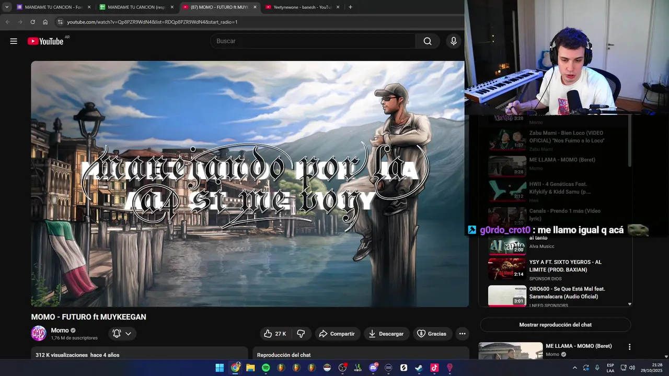Image resolution: width=669 pixels, height=376 pixels.
Task: Like the video with thumbs up
Action: [275, 334]
